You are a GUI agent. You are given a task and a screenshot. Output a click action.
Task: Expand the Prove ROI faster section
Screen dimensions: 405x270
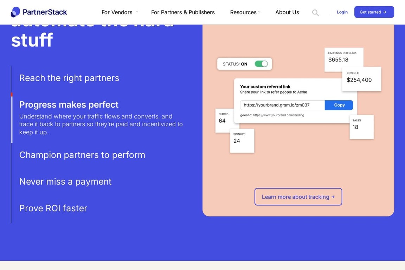[x=53, y=208]
